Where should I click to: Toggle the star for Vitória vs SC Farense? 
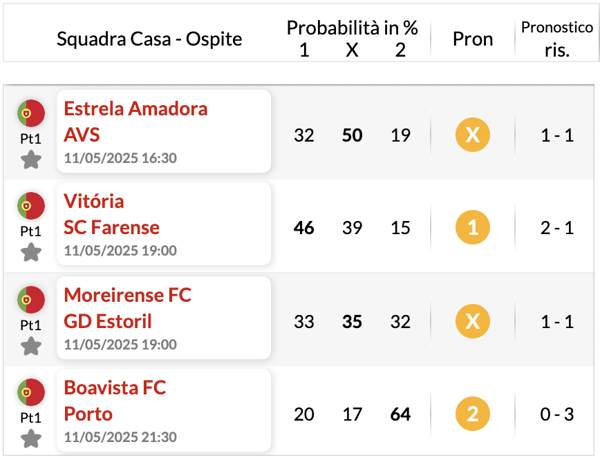pos(31,252)
